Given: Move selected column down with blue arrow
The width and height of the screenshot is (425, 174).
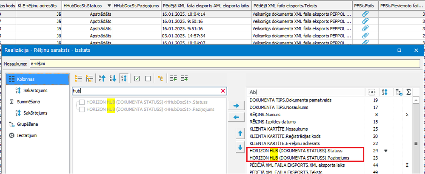Looking at the screenshot, I should (240, 148).
